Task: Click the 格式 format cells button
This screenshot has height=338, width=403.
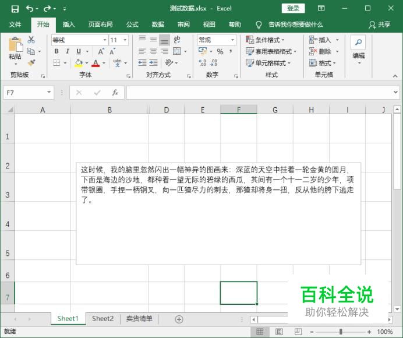Action: pyautogui.click(x=323, y=63)
